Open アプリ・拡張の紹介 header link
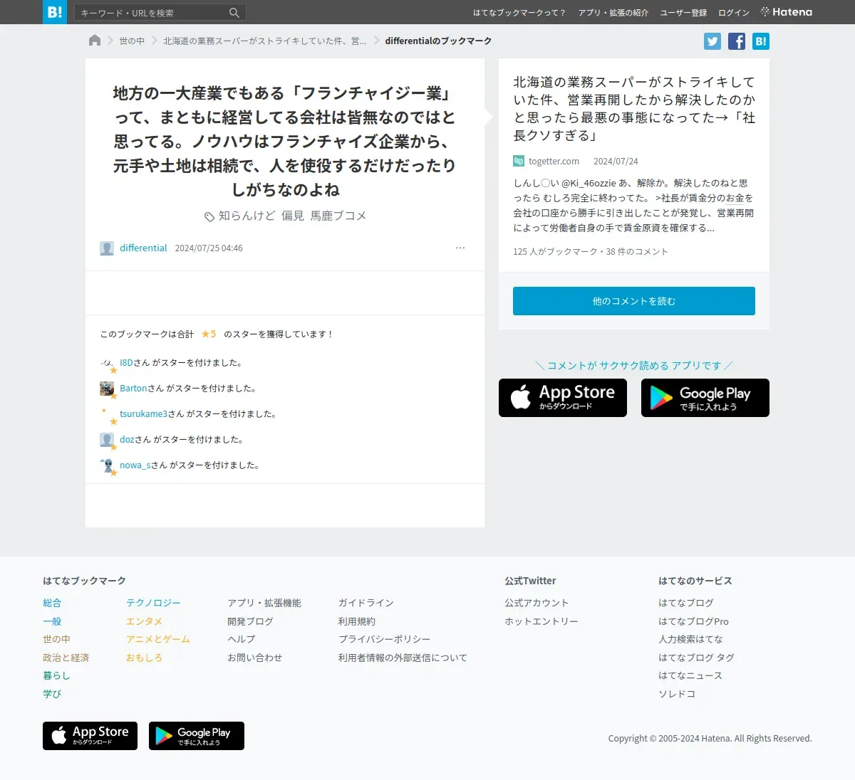Image resolution: width=855 pixels, height=780 pixels. click(x=613, y=13)
